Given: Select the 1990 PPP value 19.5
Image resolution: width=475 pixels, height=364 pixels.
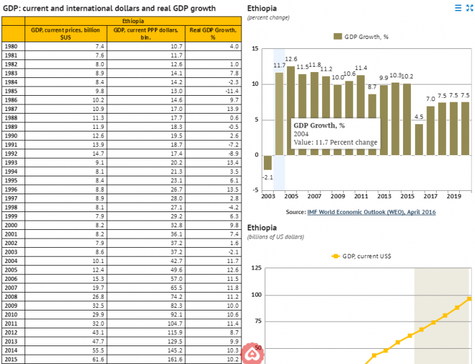Looking at the screenshot, I should (146, 136).
